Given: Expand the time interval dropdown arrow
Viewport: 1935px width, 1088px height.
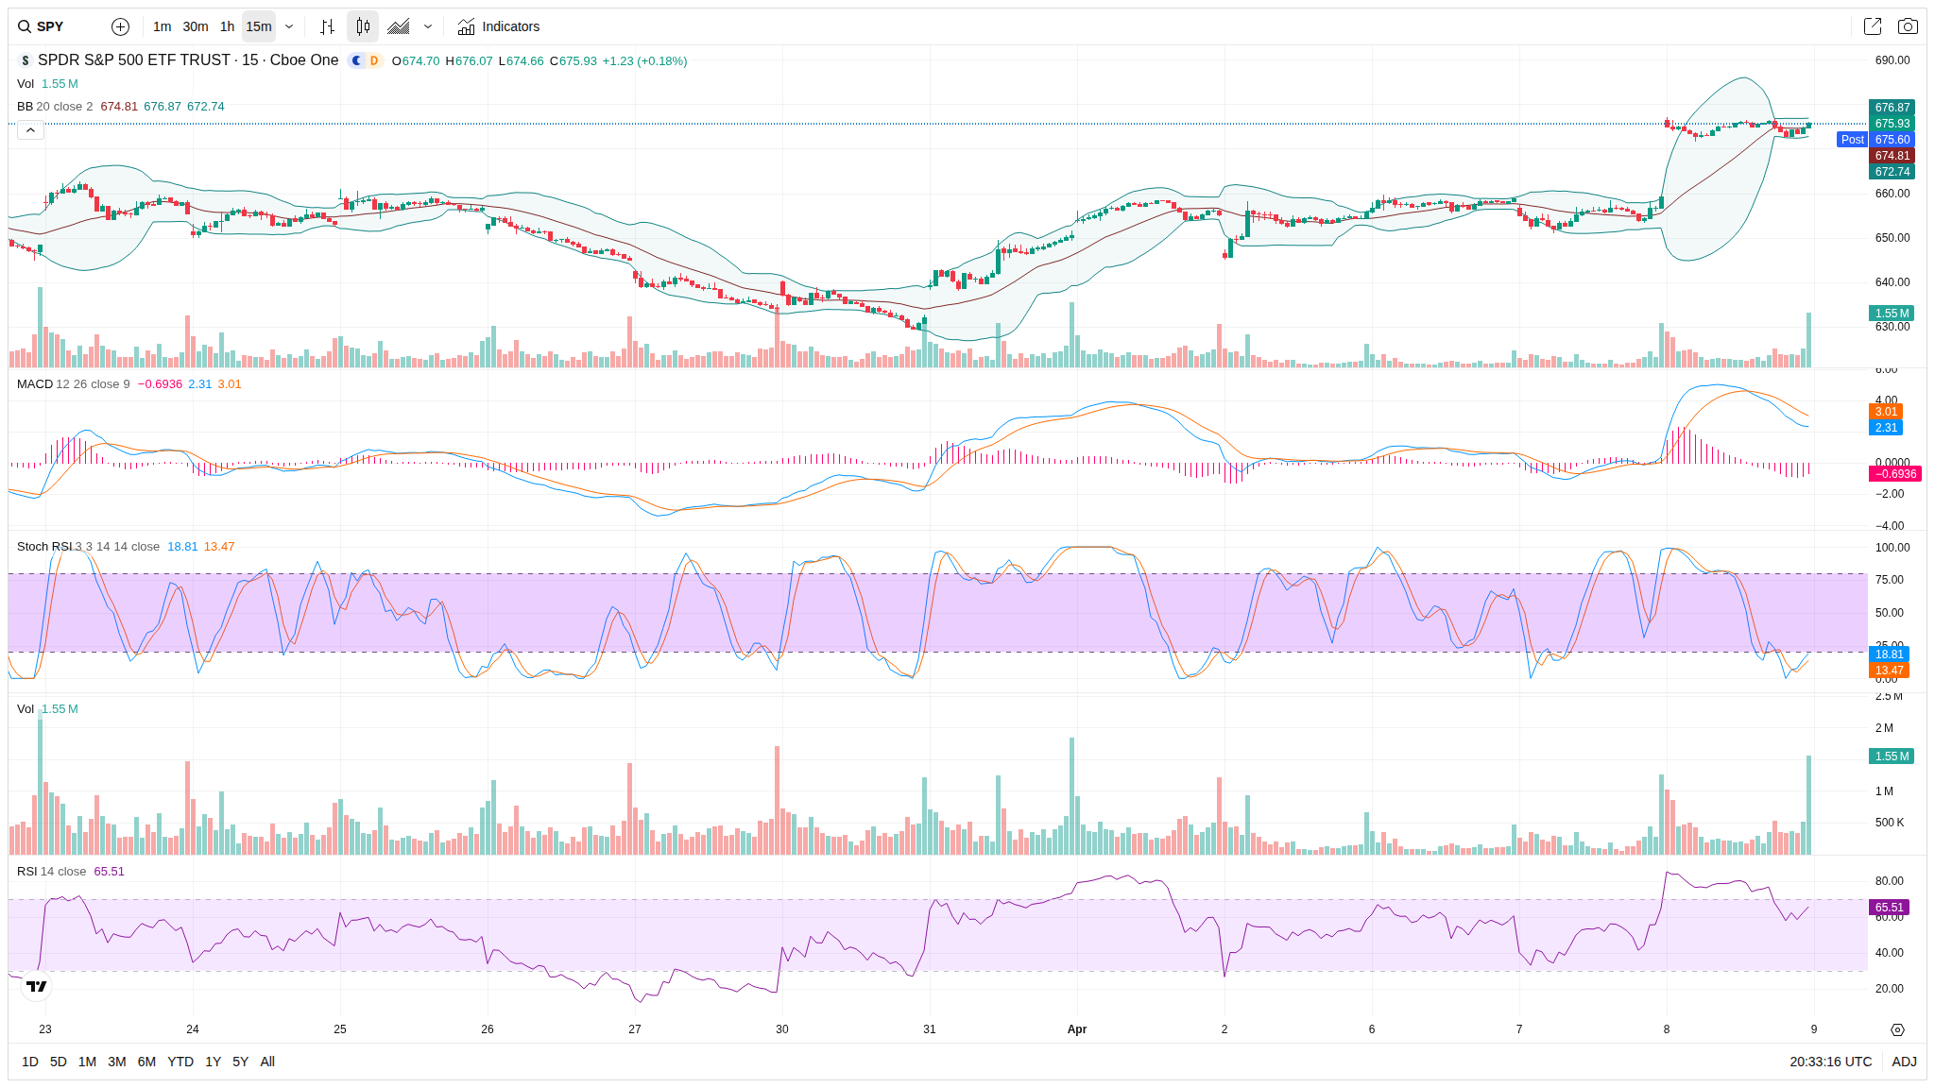Looking at the screenshot, I should [x=289, y=26].
